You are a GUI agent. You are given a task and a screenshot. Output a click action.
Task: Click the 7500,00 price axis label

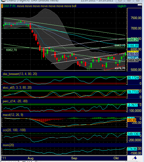coord(136,18)
